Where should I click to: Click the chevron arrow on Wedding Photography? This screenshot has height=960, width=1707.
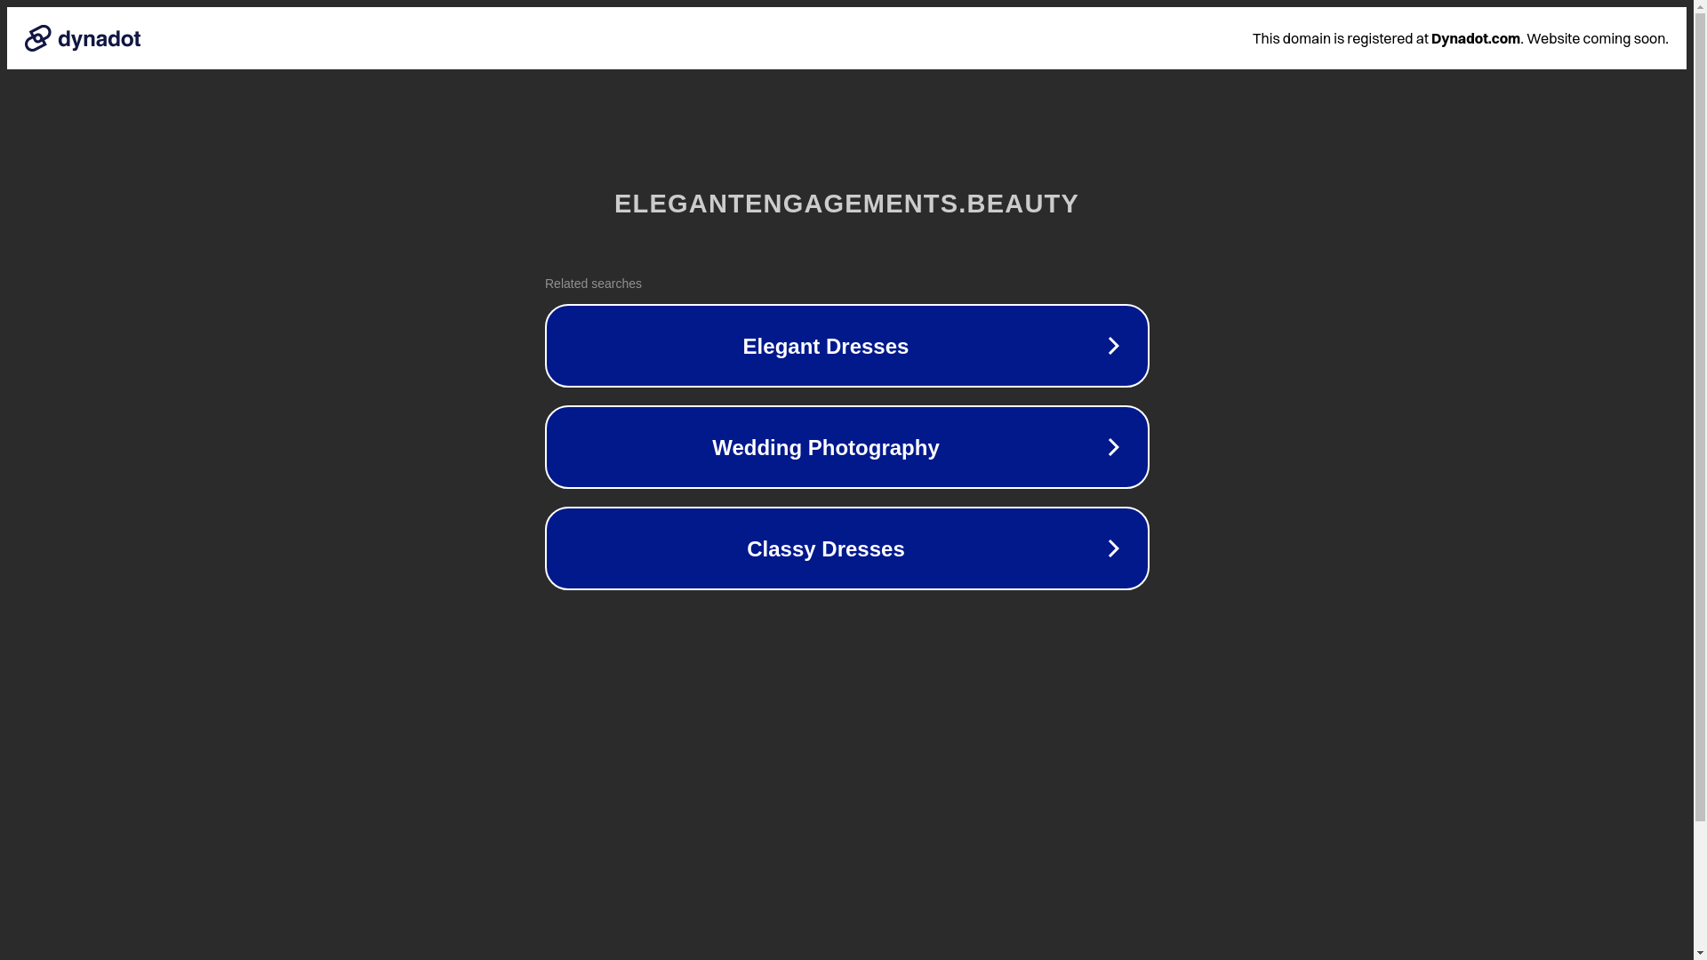(1113, 447)
